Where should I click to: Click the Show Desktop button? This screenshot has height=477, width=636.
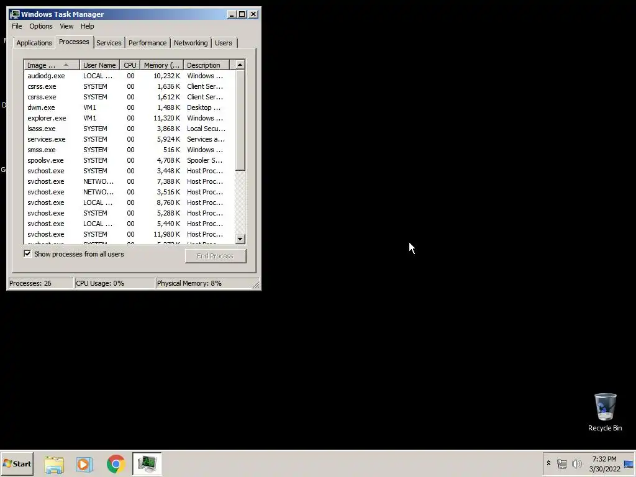(x=629, y=464)
